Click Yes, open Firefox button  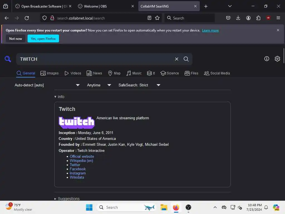click(43, 38)
